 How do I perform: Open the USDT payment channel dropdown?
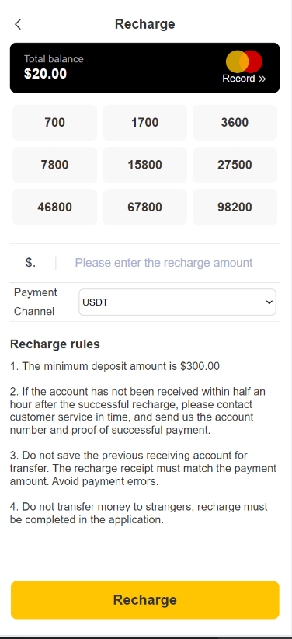tap(177, 302)
